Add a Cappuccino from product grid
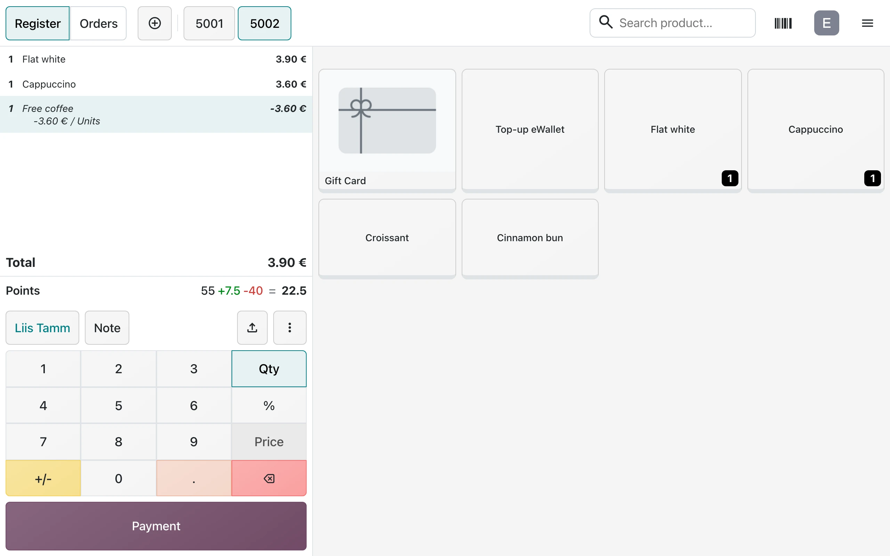This screenshot has width=890, height=556. pyautogui.click(x=816, y=130)
